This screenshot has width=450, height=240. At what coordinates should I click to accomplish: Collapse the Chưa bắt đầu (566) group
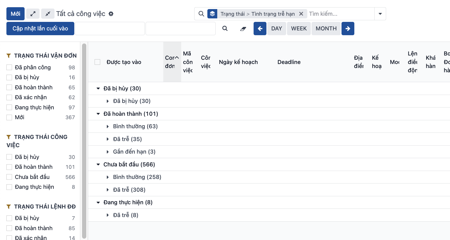[x=98, y=165]
